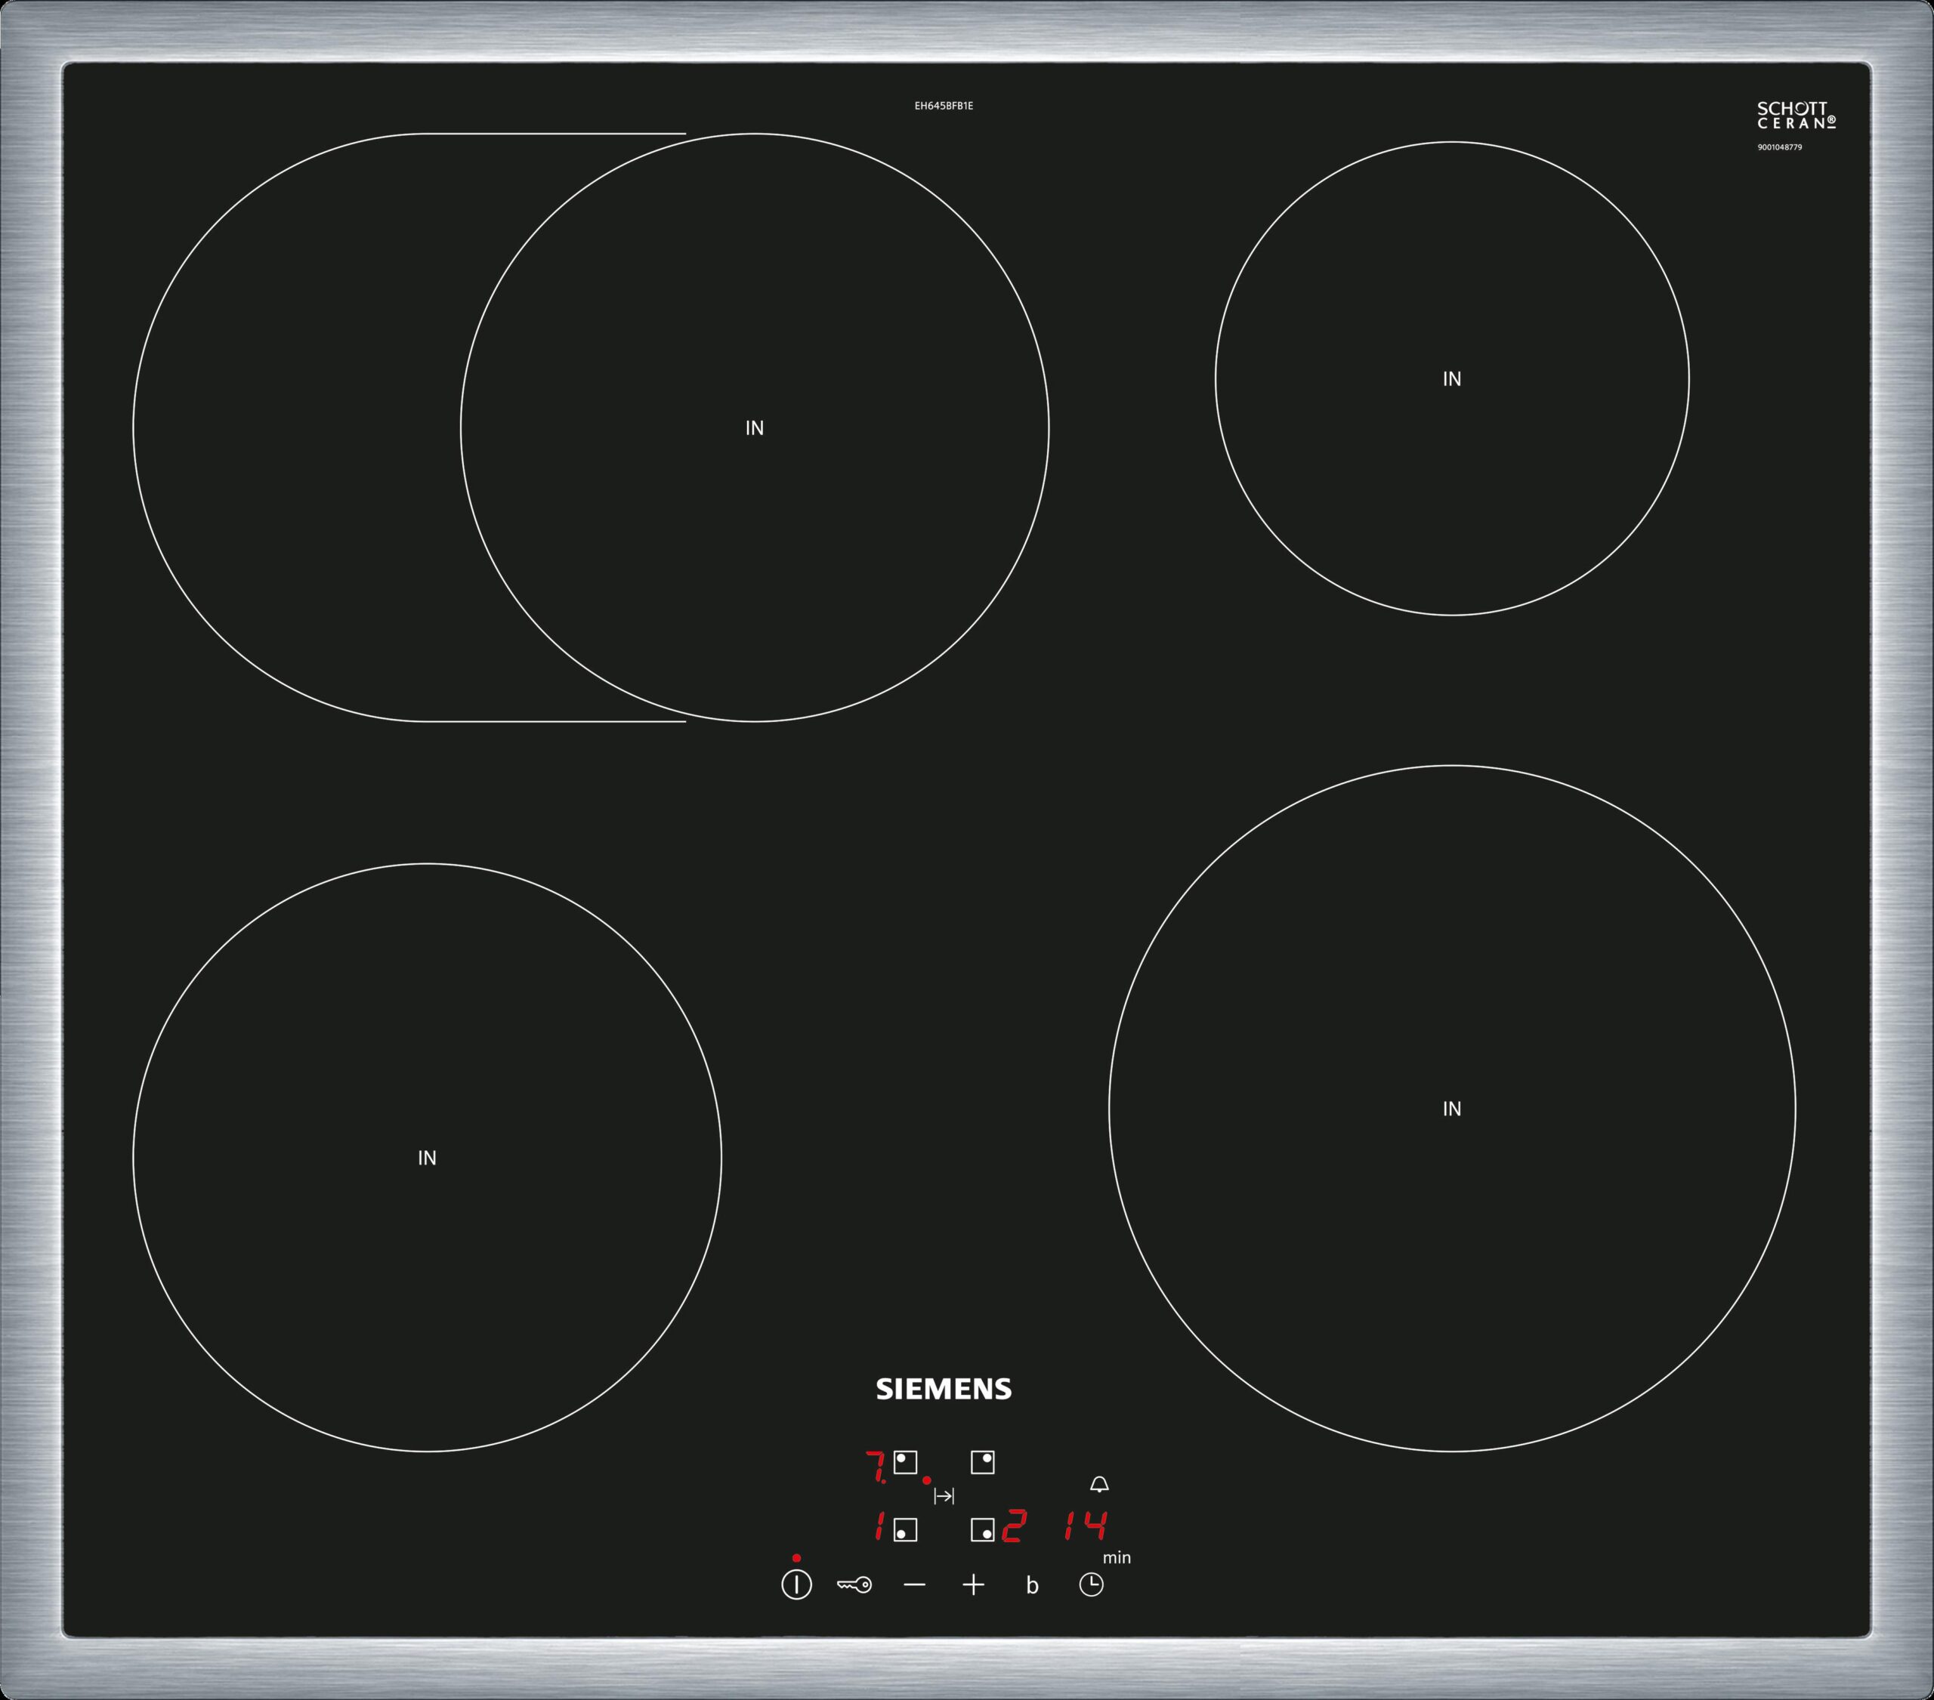Touch the large front-right cooking zone center
The image size is (1934, 1700).
pyautogui.click(x=1451, y=1108)
